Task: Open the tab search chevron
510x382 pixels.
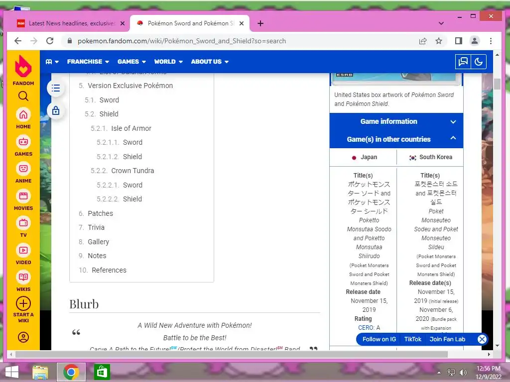Action: (441, 23)
